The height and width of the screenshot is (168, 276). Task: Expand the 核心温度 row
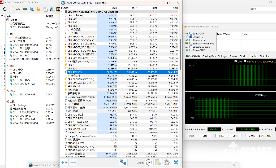(66, 29)
